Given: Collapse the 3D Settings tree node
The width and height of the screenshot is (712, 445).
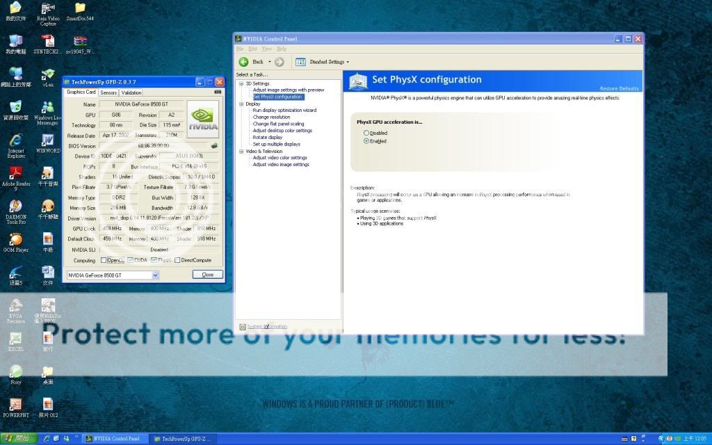Looking at the screenshot, I should click(x=241, y=83).
